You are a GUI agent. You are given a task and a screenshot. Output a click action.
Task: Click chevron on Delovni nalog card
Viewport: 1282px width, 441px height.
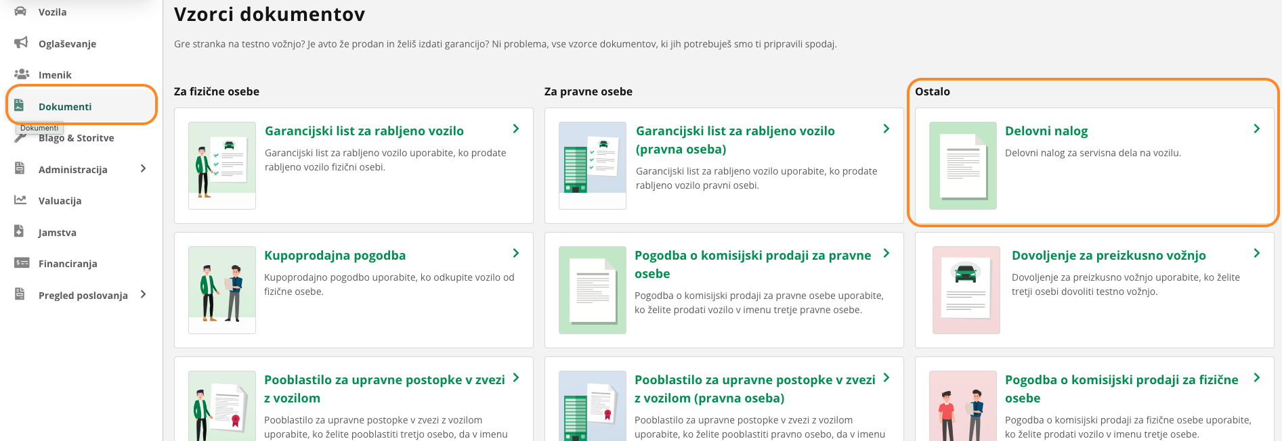(1257, 129)
